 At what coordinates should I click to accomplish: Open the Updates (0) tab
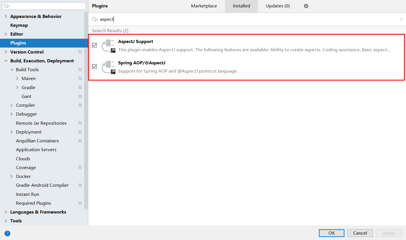tap(278, 6)
